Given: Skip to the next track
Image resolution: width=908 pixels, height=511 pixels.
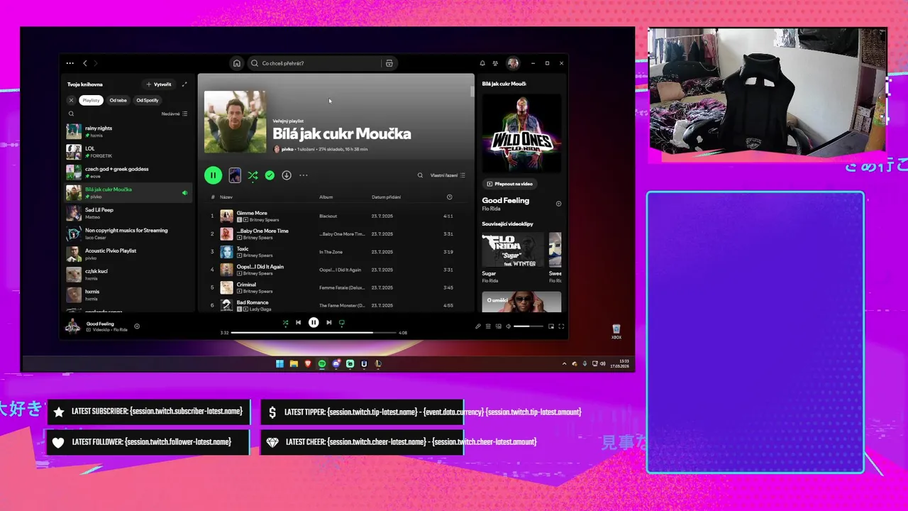Looking at the screenshot, I should (x=328, y=322).
